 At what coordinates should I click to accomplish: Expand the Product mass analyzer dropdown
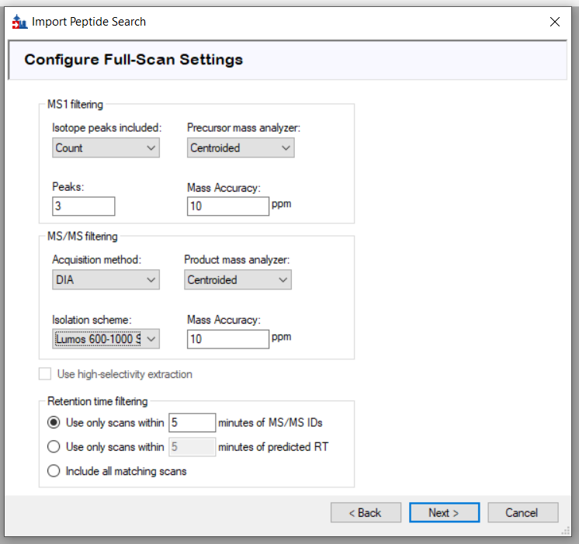coord(237,280)
